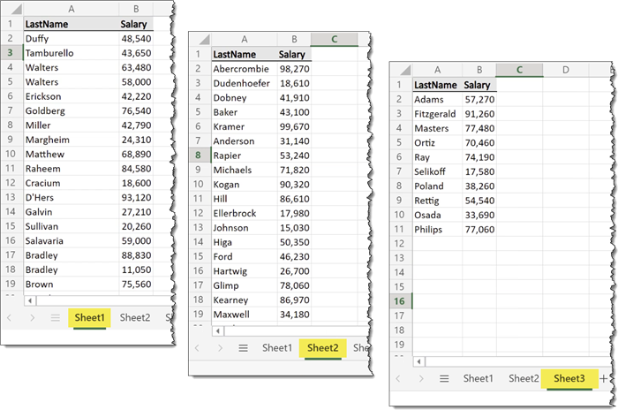This screenshot has height=410, width=618.
Task: Click the Abercrombie salary cell 98,270
Action: (x=294, y=68)
